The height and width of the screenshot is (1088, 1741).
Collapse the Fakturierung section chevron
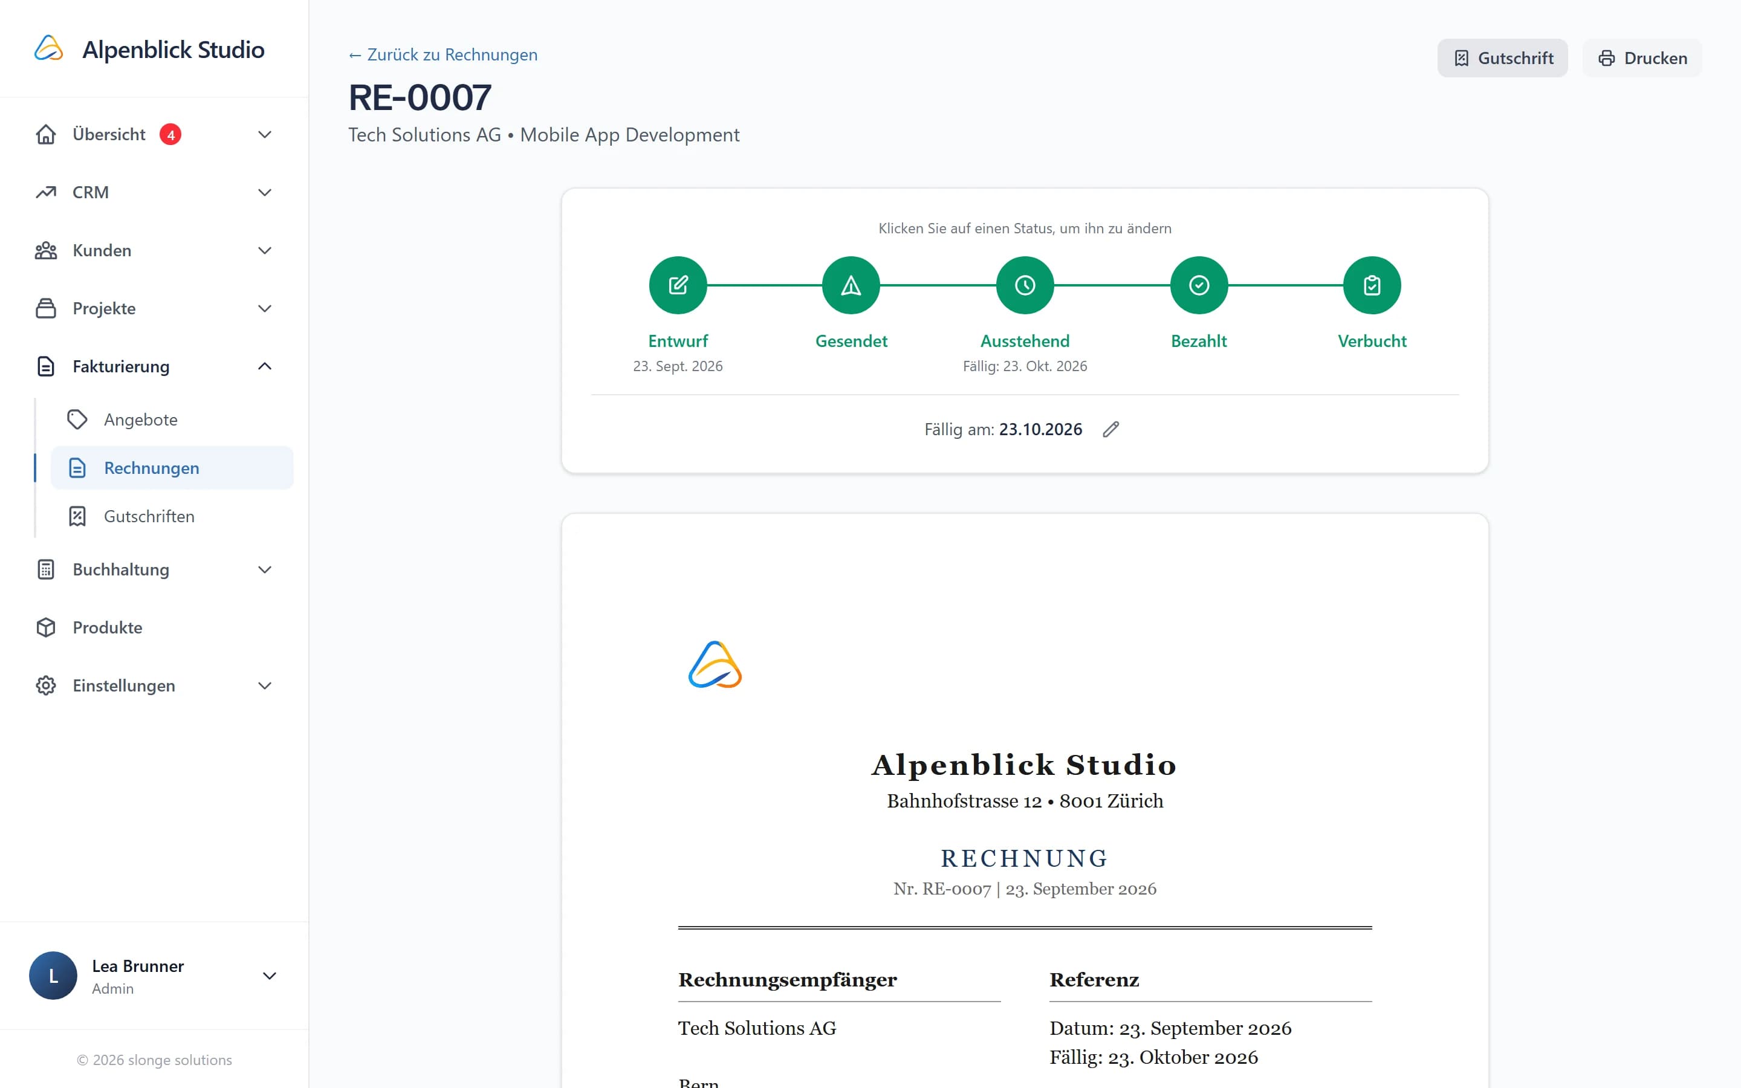click(x=265, y=366)
